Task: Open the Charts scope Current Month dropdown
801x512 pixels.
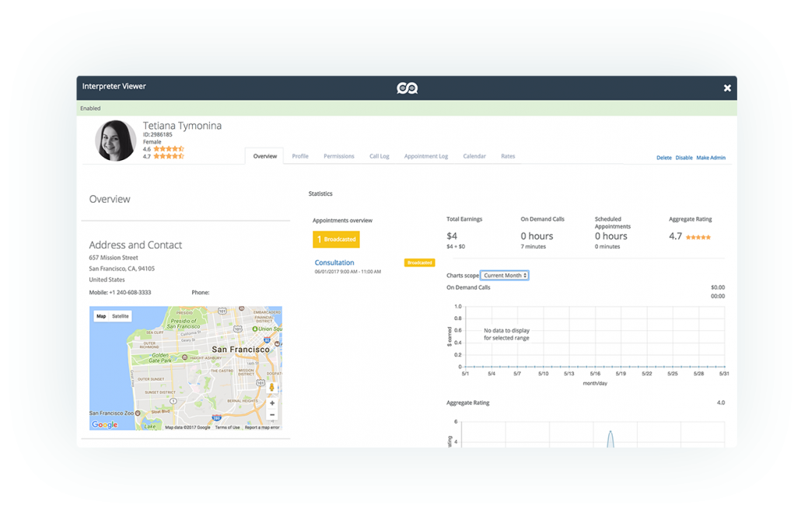Action: click(503, 275)
